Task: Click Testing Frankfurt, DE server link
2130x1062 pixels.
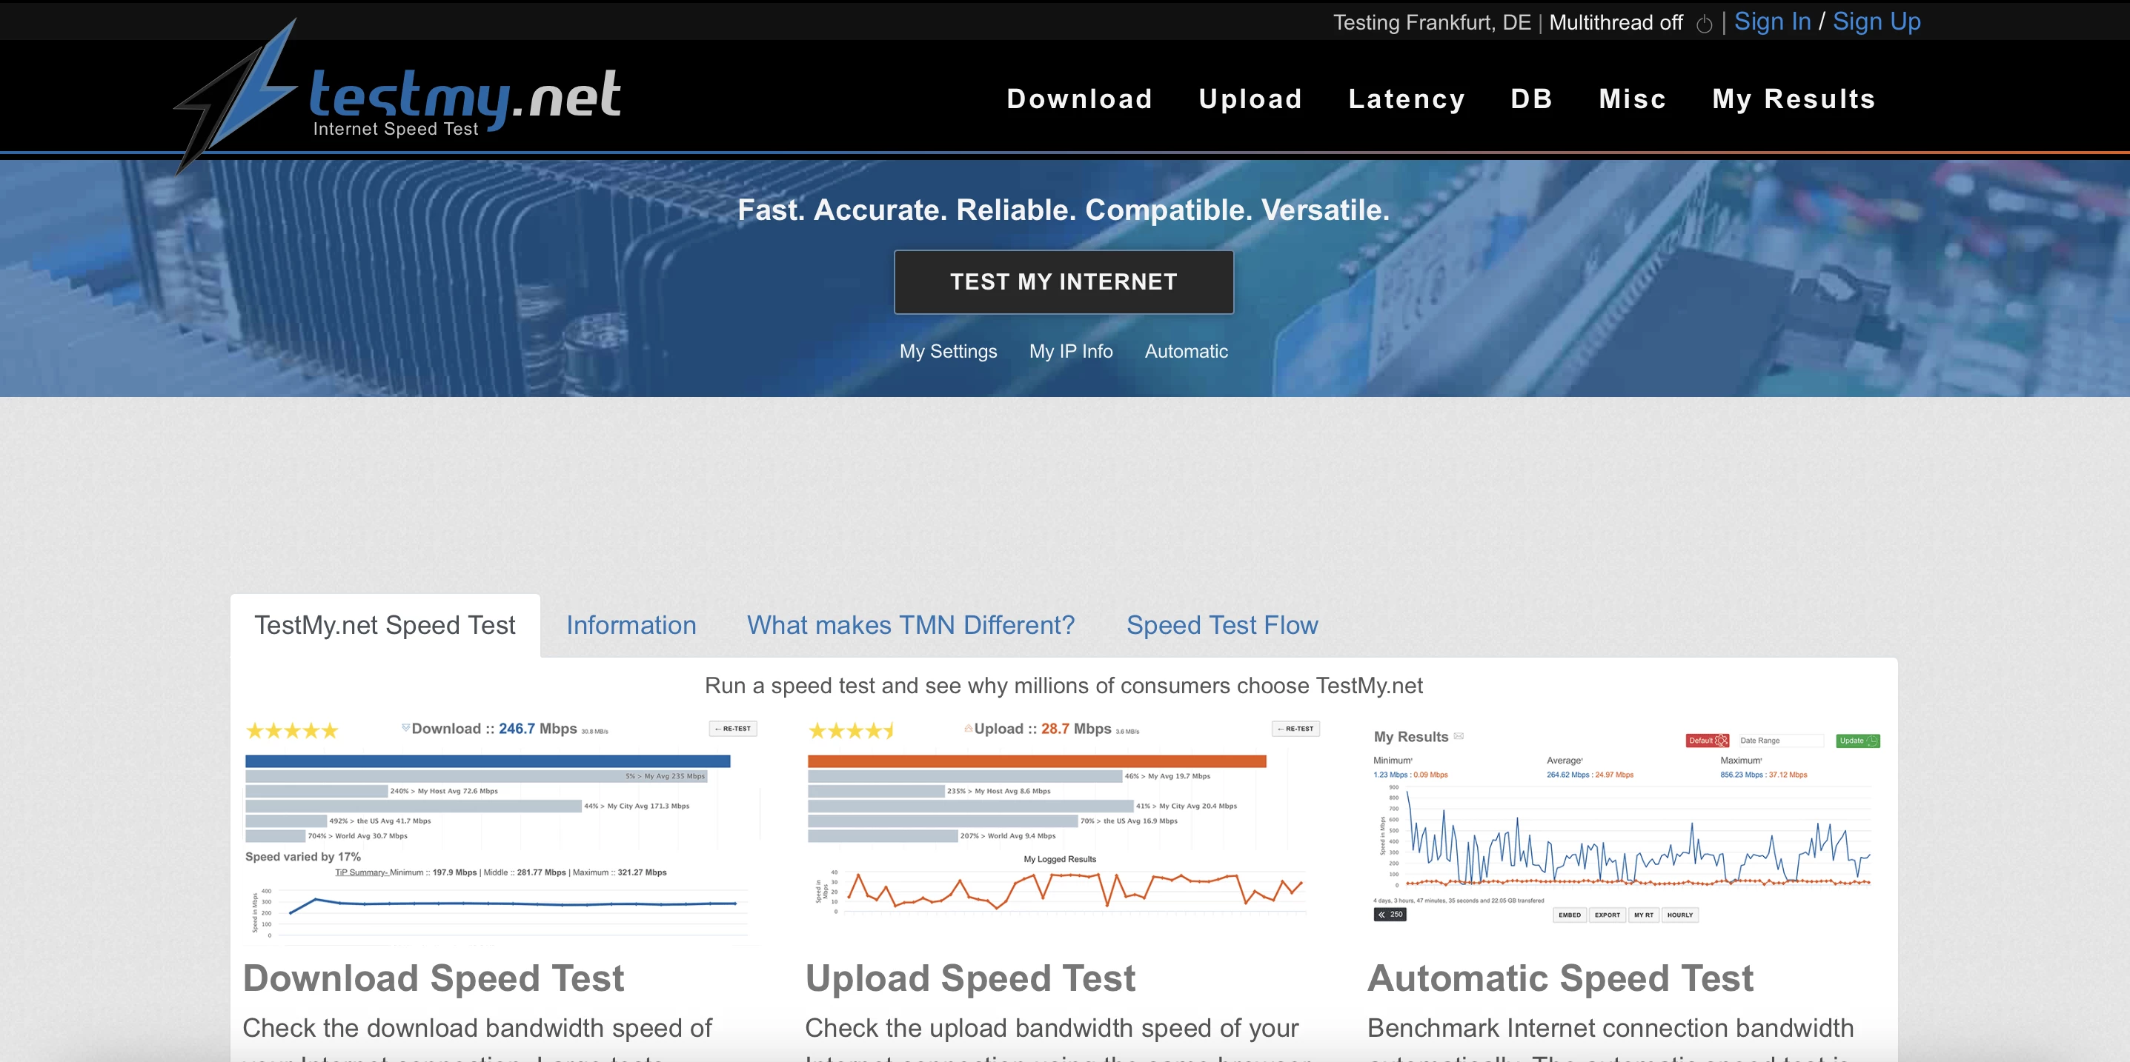Action: click(1431, 22)
